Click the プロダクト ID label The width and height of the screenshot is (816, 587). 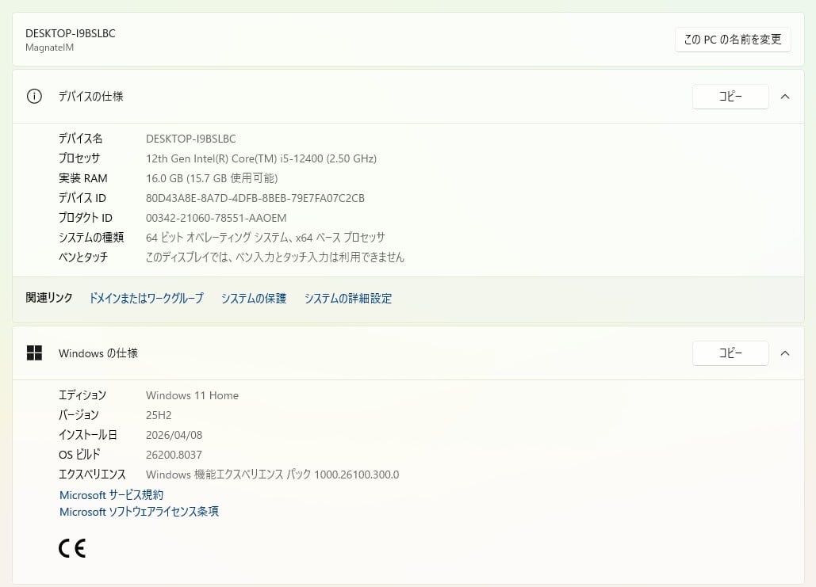click(86, 218)
